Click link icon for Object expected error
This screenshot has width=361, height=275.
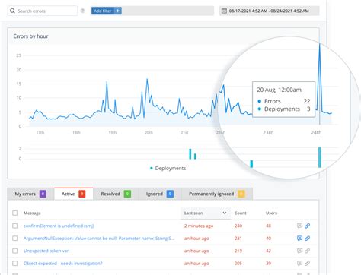tap(307, 263)
